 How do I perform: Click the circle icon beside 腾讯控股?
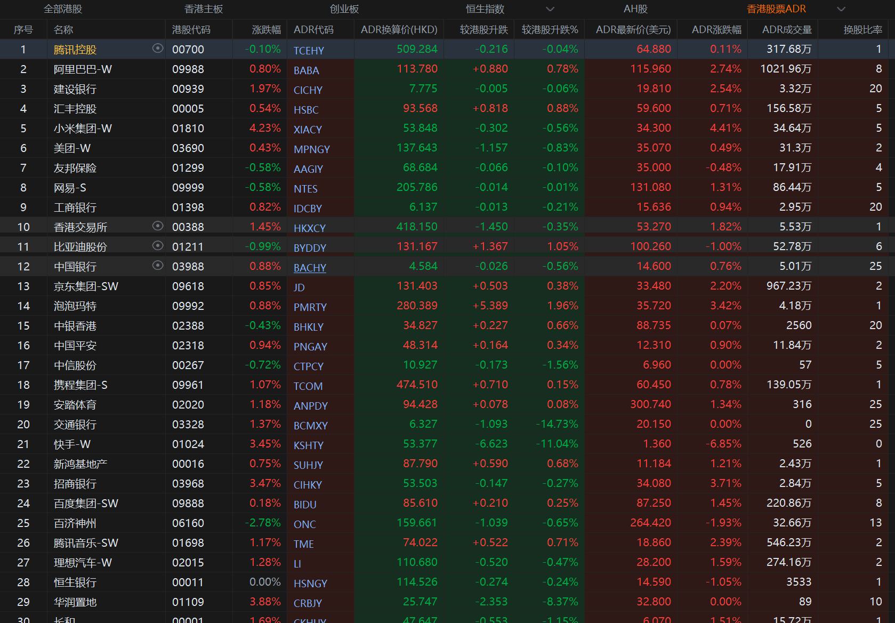pos(157,49)
